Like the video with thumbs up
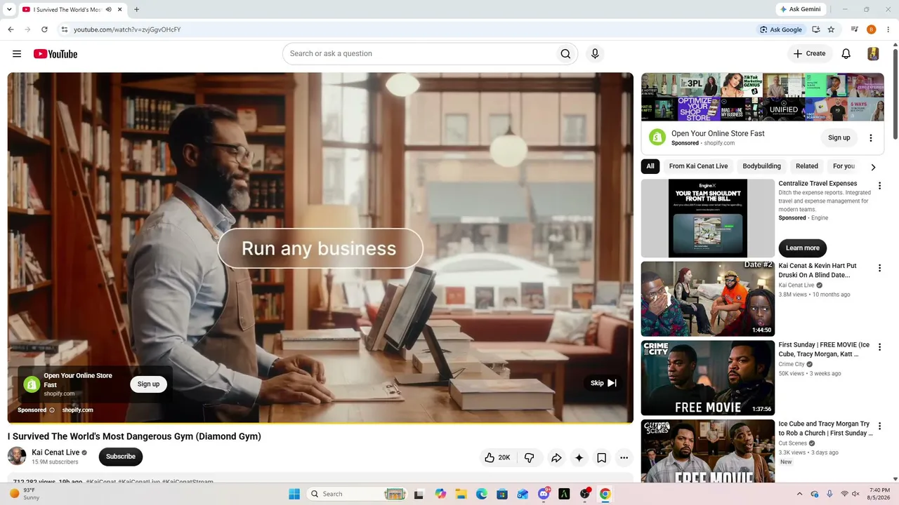The image size is (899, 505). (x=497, y=458)
